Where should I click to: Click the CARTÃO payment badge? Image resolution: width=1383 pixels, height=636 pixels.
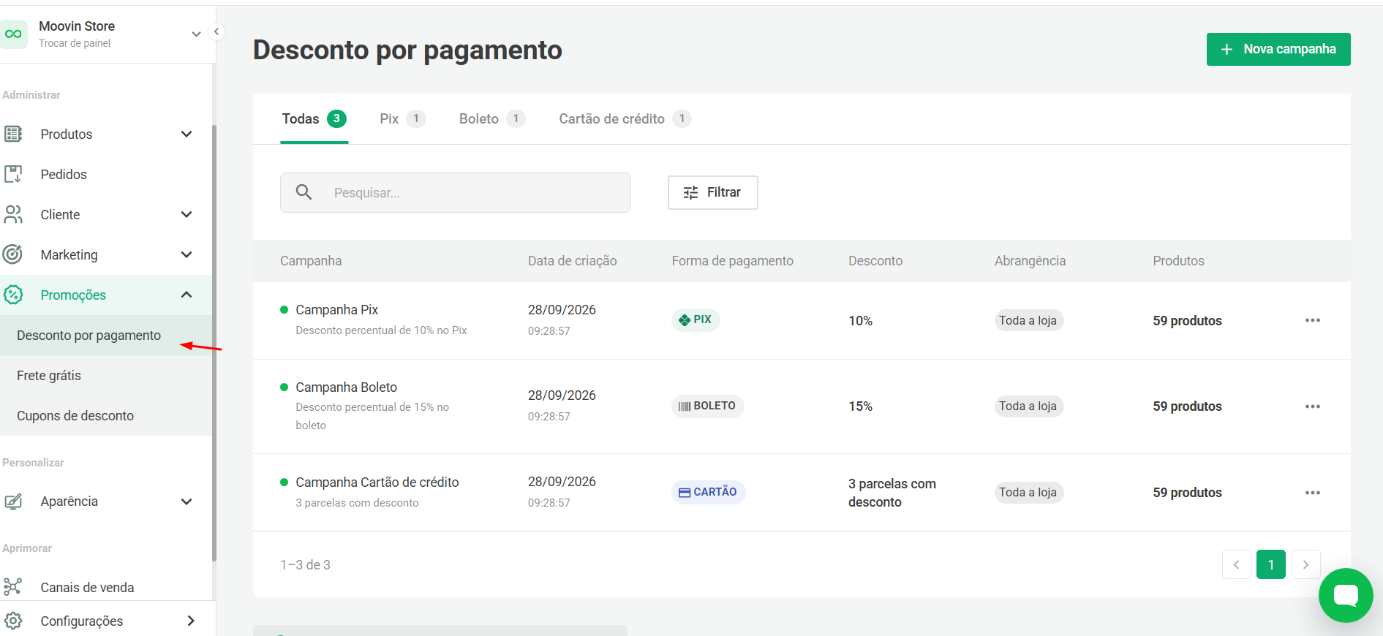tap(708, 492)
